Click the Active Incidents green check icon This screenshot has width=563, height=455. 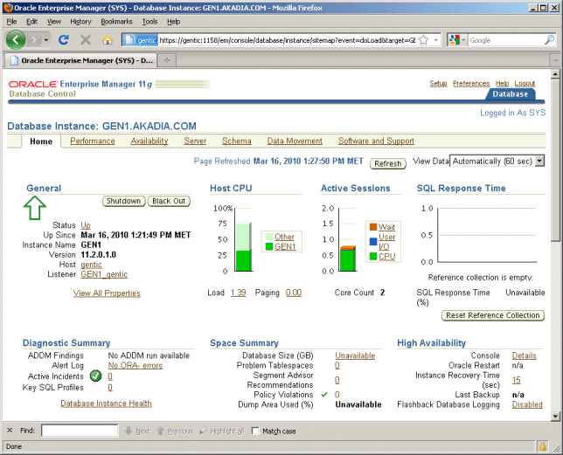(96, 376)
